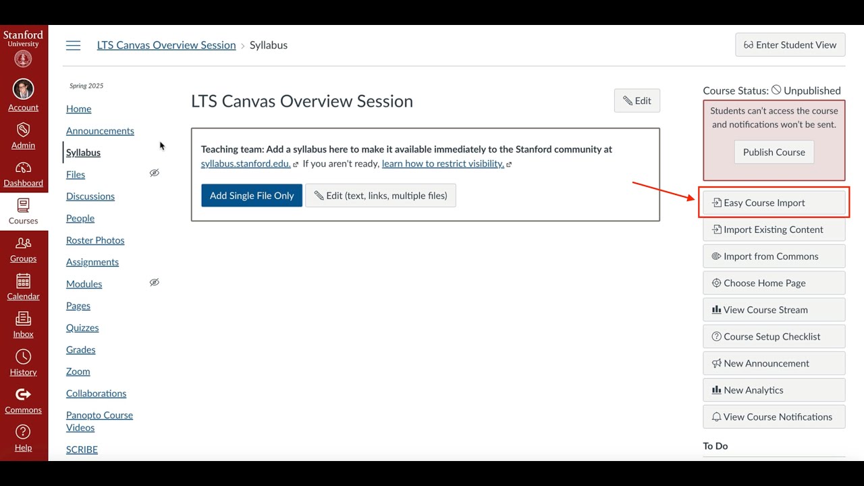Open Collaborations in course navigation
The image size is (864, 486).
(96, 394)
